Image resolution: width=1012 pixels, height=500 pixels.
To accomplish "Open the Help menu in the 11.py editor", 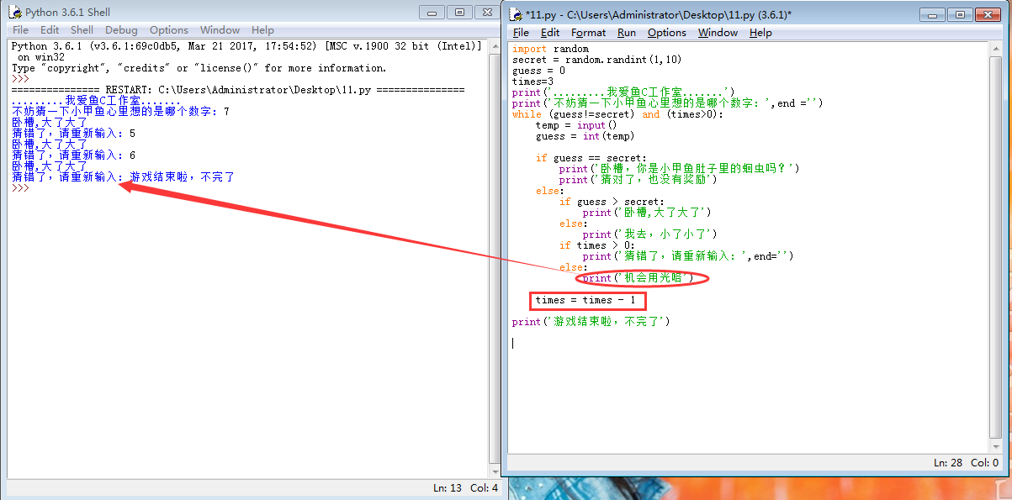I will (760, 33).
